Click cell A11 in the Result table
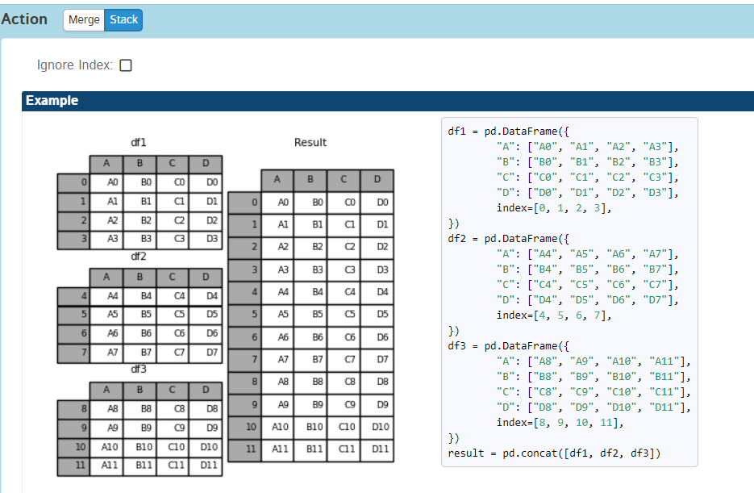754x493 pixels. [x=278, y=449]
